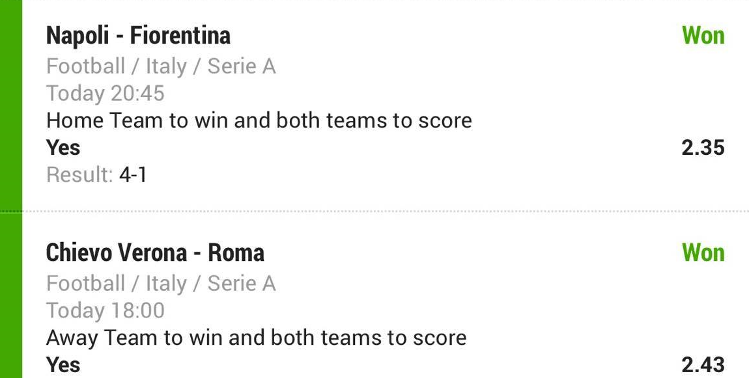Click the Chievo Verona team name

point(116,252)
